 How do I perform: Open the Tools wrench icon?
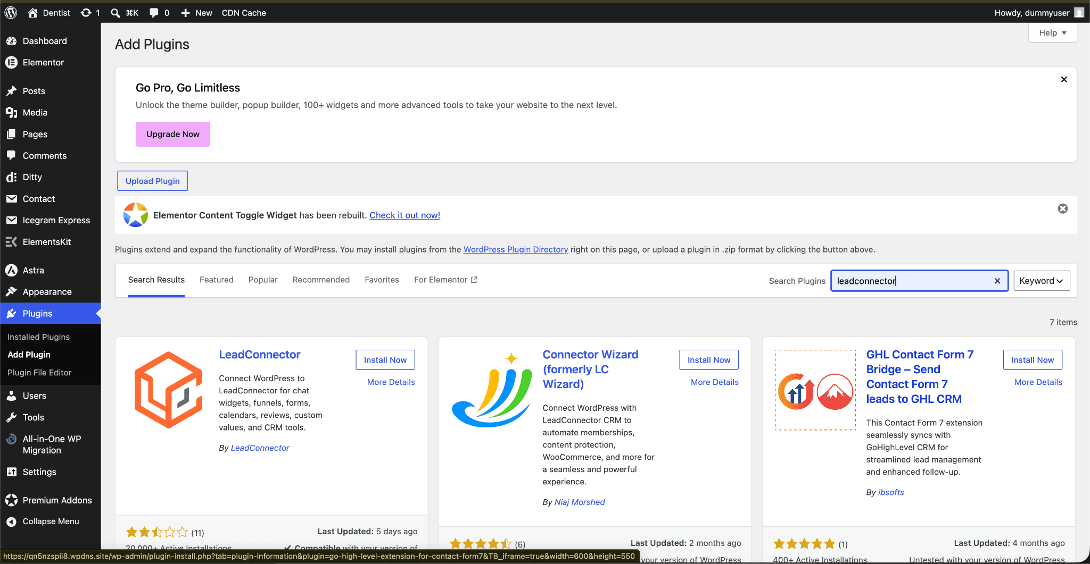[x=11, y=417]
